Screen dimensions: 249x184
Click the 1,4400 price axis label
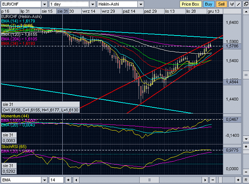[232, 99]
